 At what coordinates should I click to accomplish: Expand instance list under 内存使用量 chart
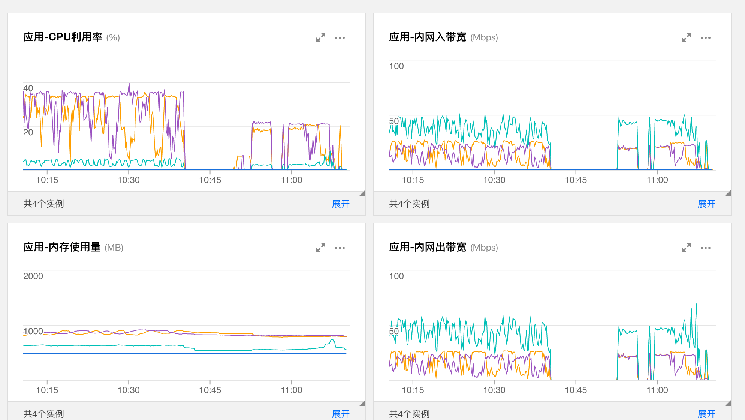point(340,414)
